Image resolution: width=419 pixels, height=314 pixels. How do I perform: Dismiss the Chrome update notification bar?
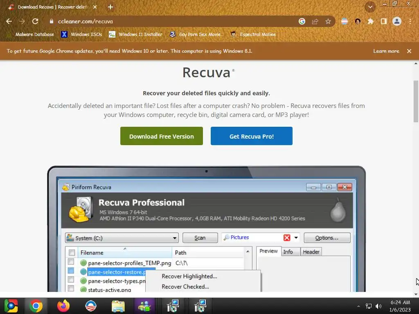(409, 51)
